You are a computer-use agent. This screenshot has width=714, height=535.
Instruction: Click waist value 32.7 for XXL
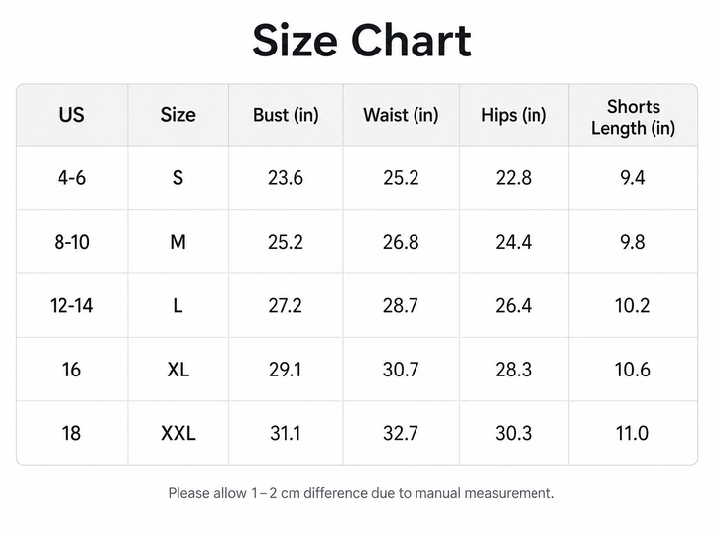pos(401,433)
